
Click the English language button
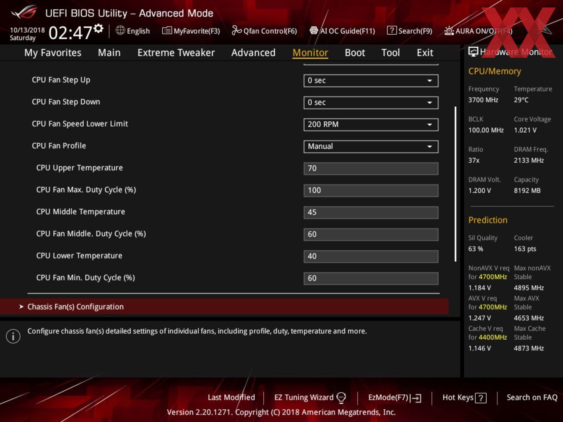click(133, 31)
